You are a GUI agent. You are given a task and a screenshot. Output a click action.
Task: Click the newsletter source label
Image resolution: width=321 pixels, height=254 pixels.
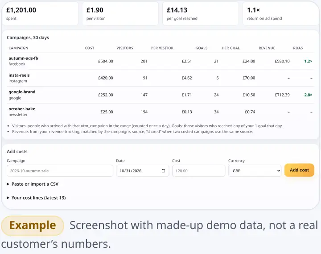pyautogui.click(x=18, y=115)
